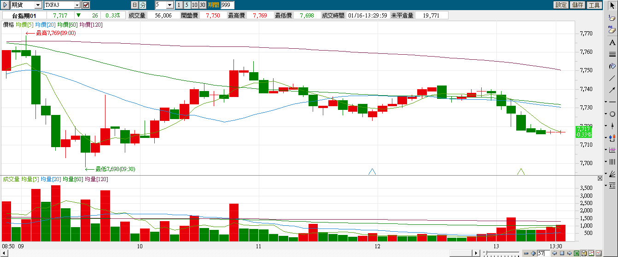Click the blue triangle marker near 12
The height and width of the screenshot is (257, 618).
coord(373,171)
